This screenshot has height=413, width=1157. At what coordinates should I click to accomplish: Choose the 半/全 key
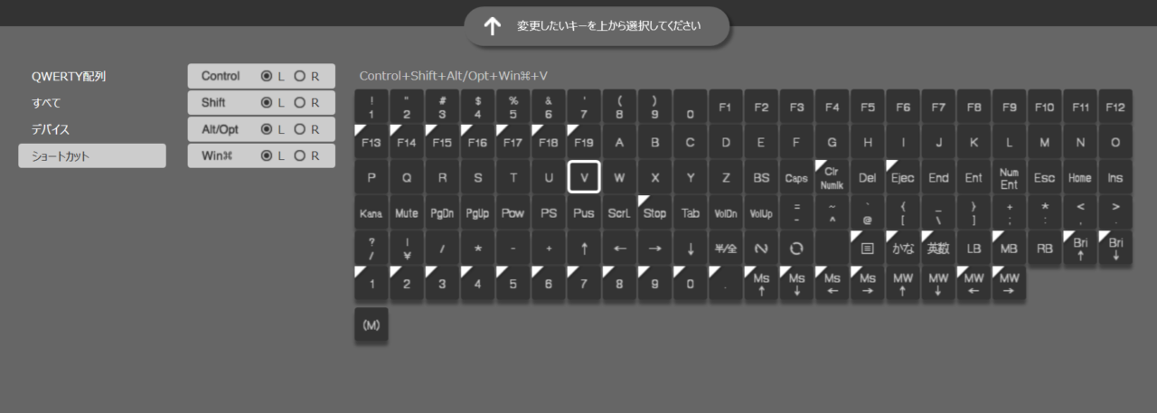click(725, 249)
